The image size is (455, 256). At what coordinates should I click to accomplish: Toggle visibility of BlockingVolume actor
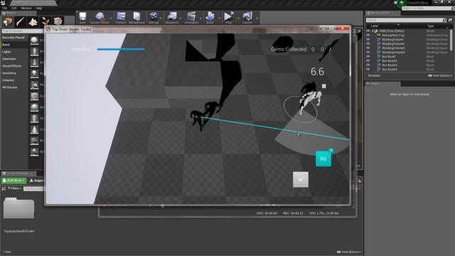(368, 40)
